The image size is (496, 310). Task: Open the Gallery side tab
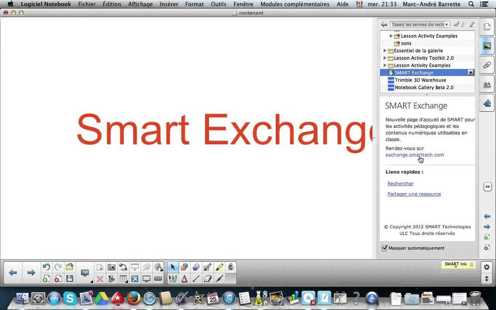487,46
